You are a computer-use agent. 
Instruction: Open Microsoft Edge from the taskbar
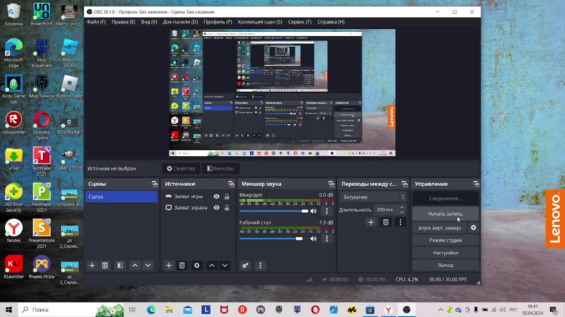(151, 310)
